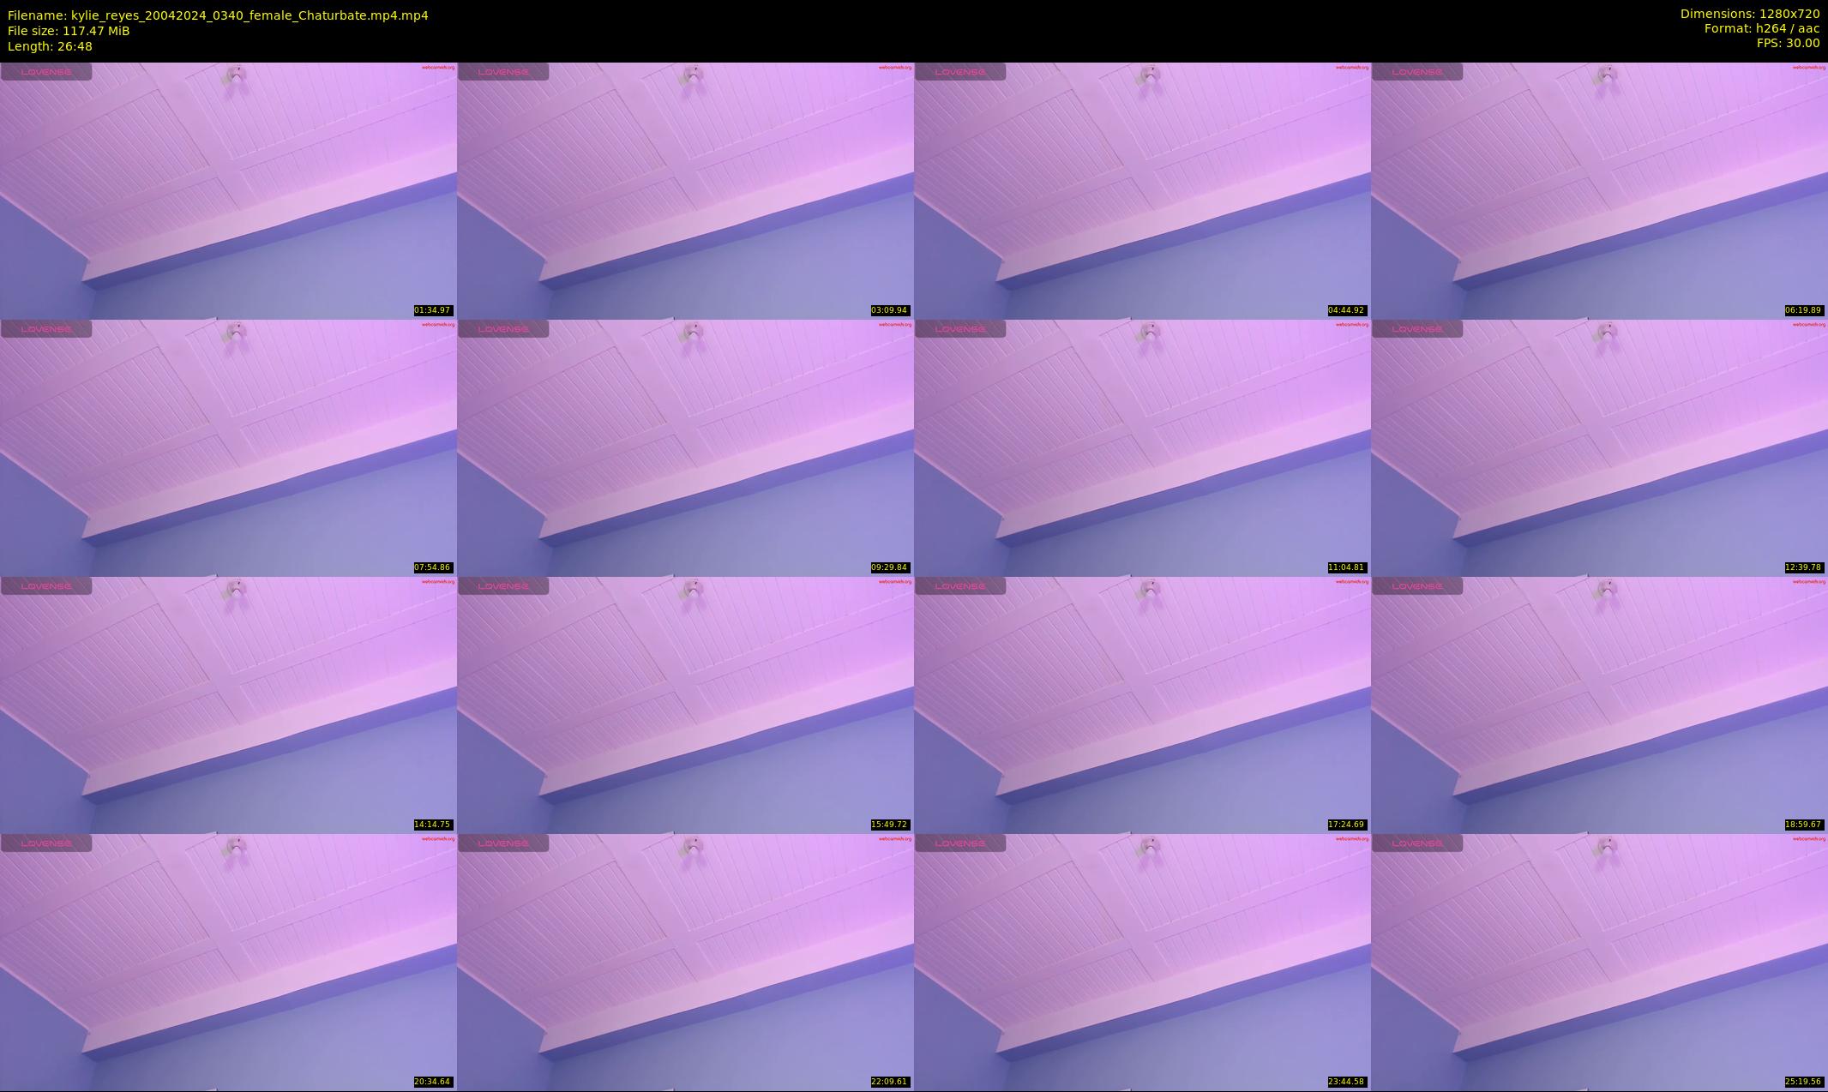
Task: Click the 18:59.67 timestamp label
Action: pos(1803,825)
